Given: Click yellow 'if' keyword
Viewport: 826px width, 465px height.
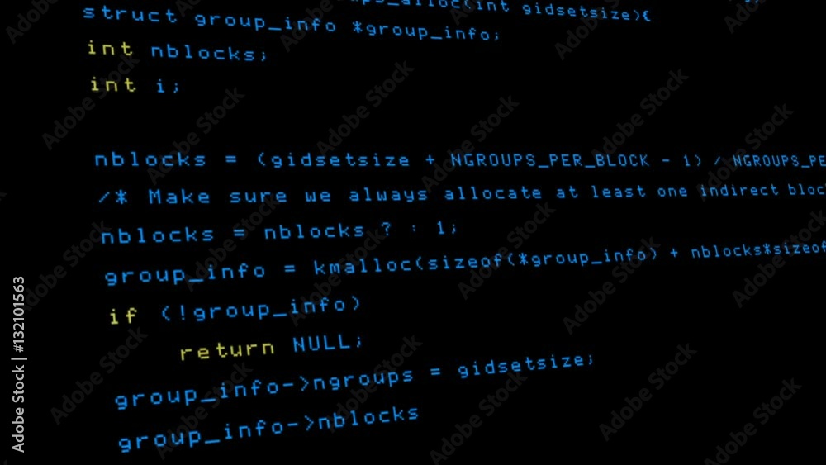Looking at the screenshot, I should point(123,316).
